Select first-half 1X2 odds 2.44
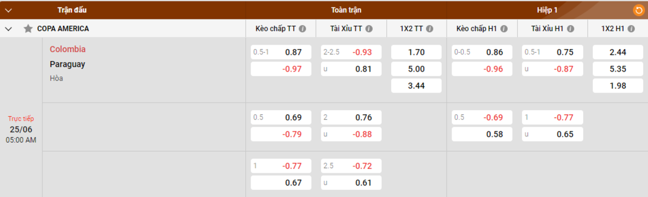The width and height of the screenshot is (648, 197). (618, 52)
